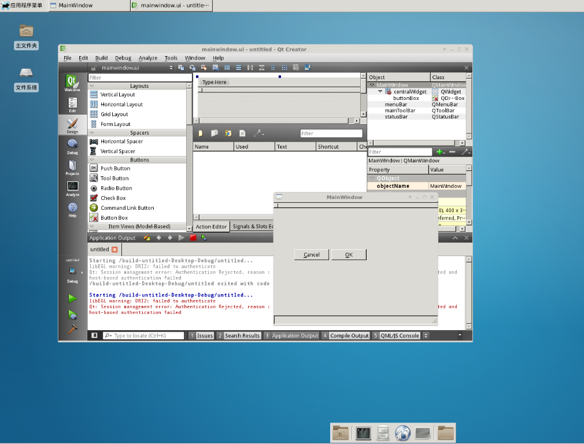This screenshot has width=584, height=444.
Task: Click Adjust Size toolbar icon
Action: pos(308,68)
